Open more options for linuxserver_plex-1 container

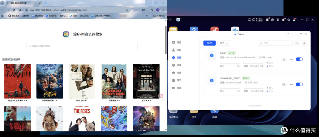[x=292, y=84]
